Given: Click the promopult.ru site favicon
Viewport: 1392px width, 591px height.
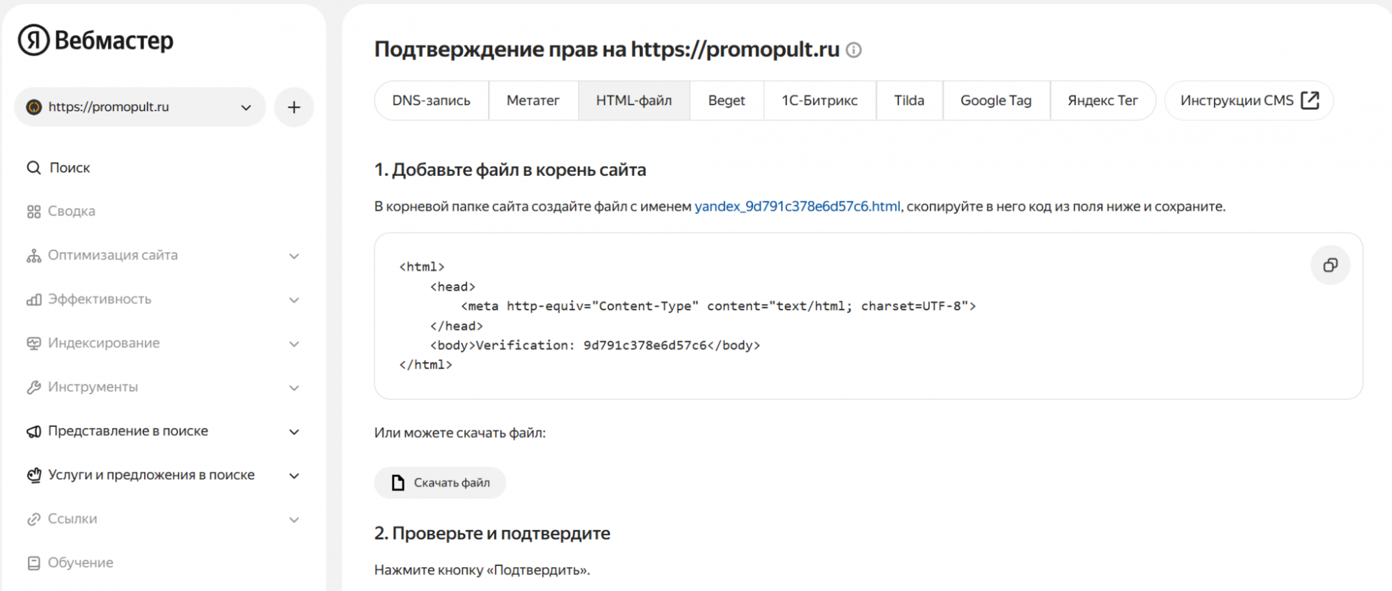Looking at the screenshot, I should (33, 107).
